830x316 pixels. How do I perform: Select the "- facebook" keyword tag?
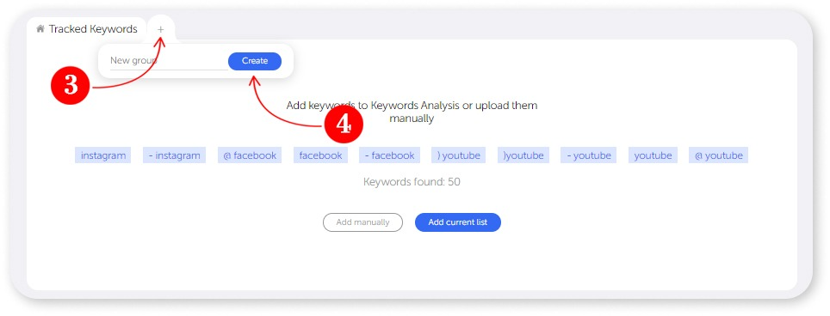point(389,155)
